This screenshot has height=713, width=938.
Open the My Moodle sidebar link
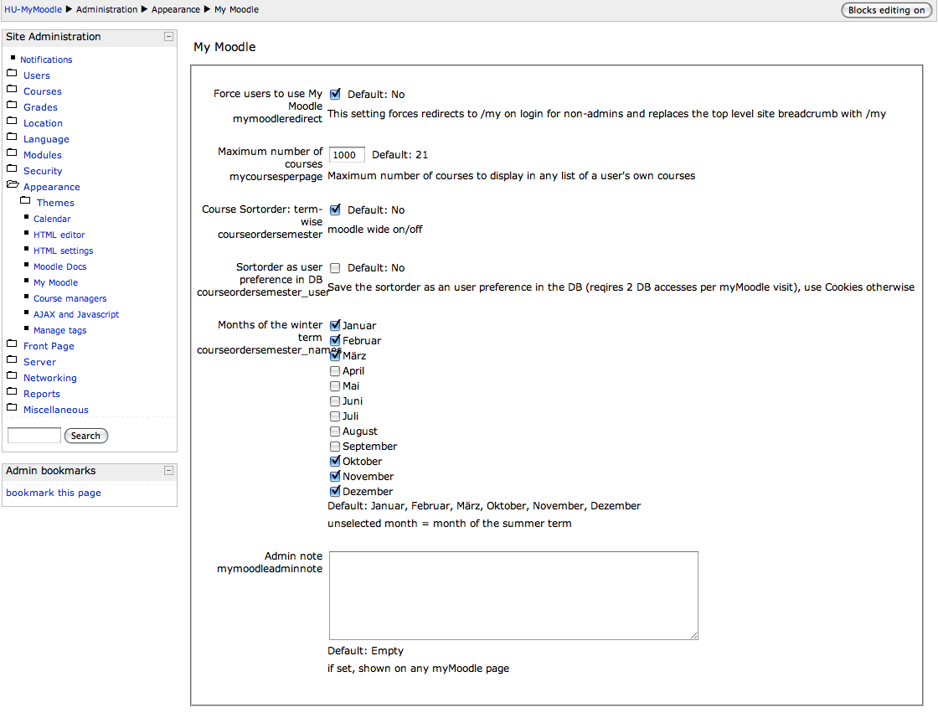55,282
